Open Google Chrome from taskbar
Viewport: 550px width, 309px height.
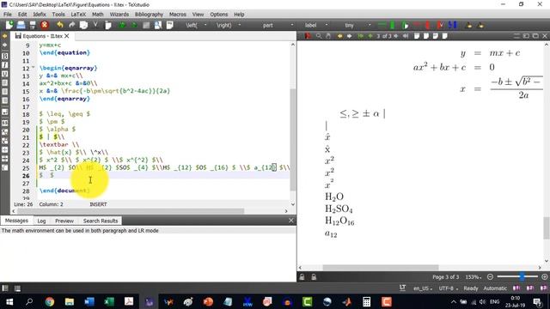tap(50, 301)
